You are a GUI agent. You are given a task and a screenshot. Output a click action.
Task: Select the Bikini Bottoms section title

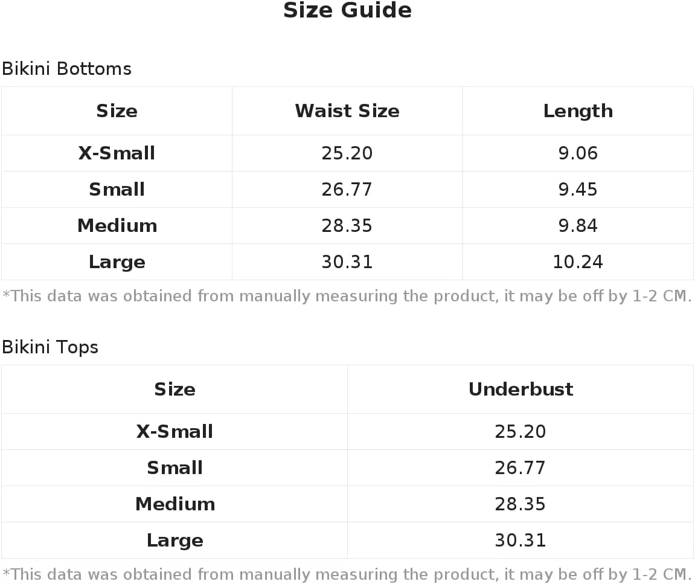pos(66,69)
